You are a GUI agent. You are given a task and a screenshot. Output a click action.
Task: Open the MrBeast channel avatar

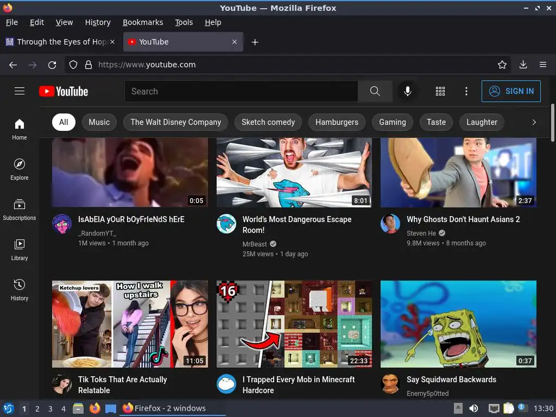click(226, 224)
